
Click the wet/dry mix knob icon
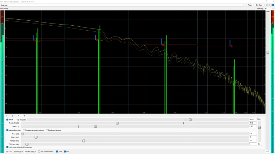coord(270,5)
